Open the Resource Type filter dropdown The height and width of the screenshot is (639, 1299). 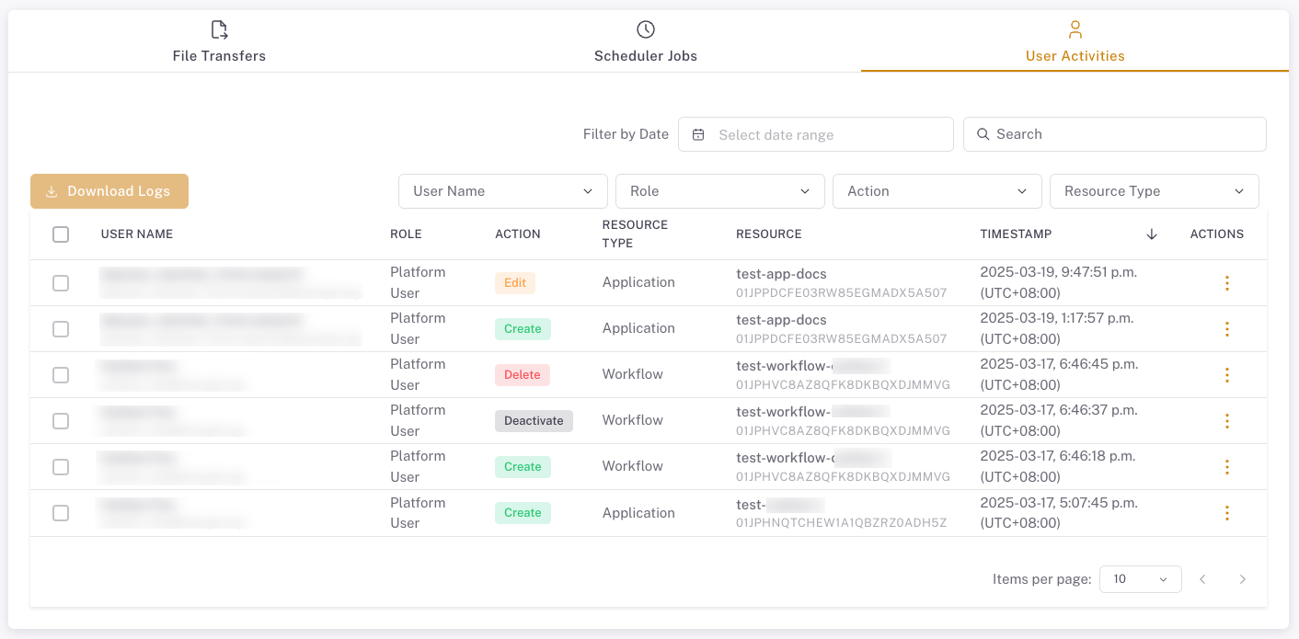[1154, 191]
